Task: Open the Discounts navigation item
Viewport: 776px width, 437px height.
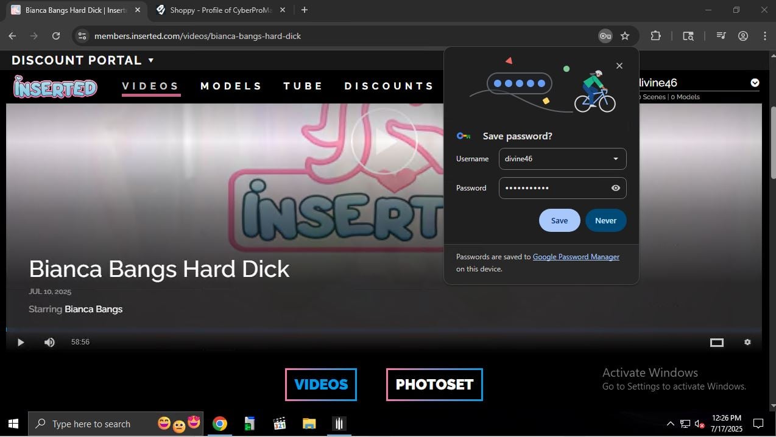Action: [389, 86]
